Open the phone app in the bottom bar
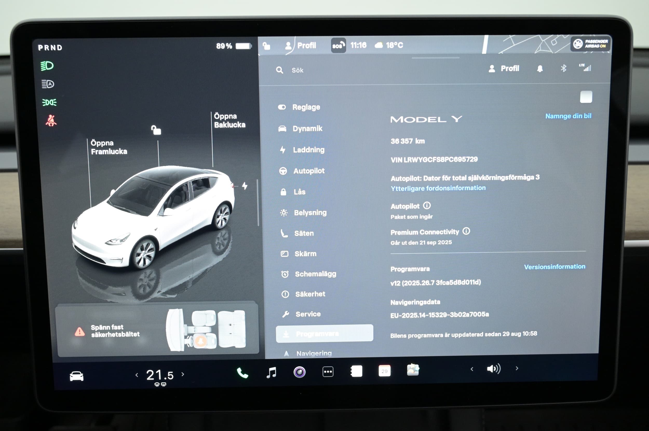 tap(242, 373)
